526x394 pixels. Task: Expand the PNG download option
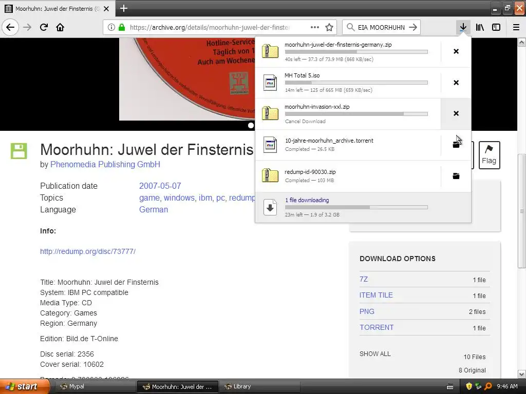367,311
